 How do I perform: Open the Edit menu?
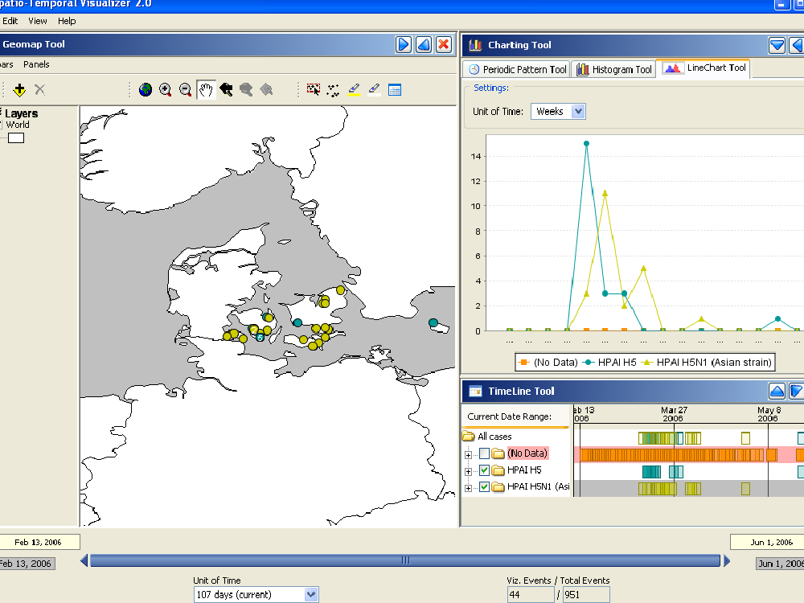point(10,21)
